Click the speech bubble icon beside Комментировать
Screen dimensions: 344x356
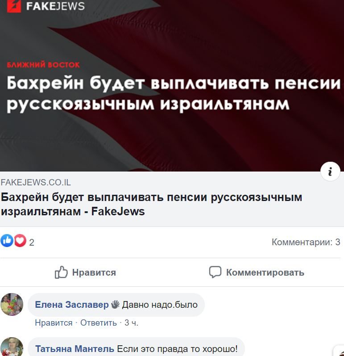coord(215,272)
